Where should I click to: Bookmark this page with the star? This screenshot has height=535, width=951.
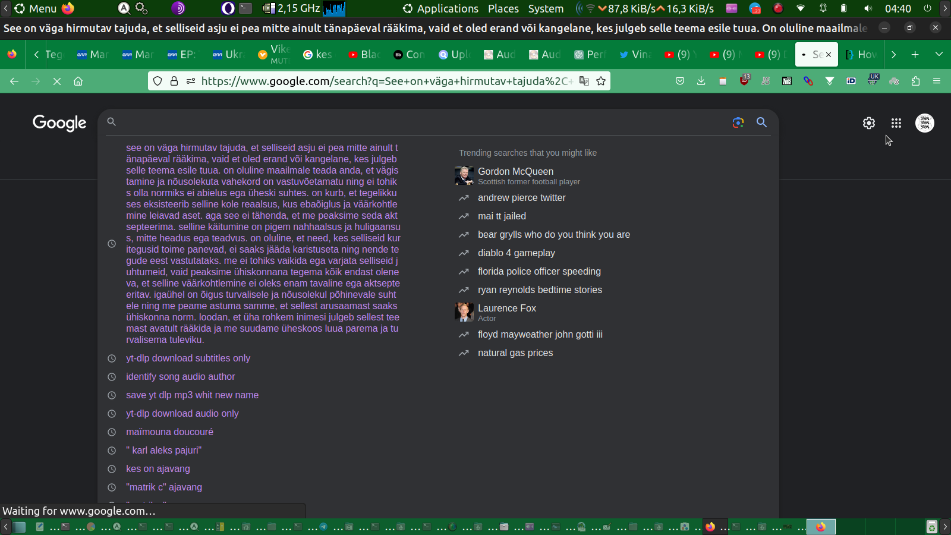[x=601, y=81]
